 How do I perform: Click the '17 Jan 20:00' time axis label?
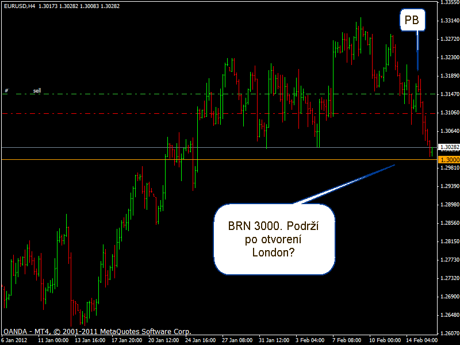coord(126,340)
